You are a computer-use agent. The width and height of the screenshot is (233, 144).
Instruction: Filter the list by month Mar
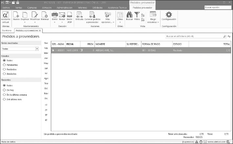click(x=46, y=53)
